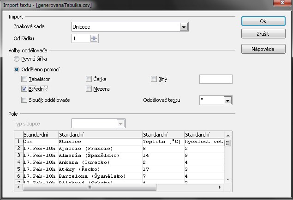Select the Pevná šířka radio option
Screen dimensions: 293x200
(17, 59)
